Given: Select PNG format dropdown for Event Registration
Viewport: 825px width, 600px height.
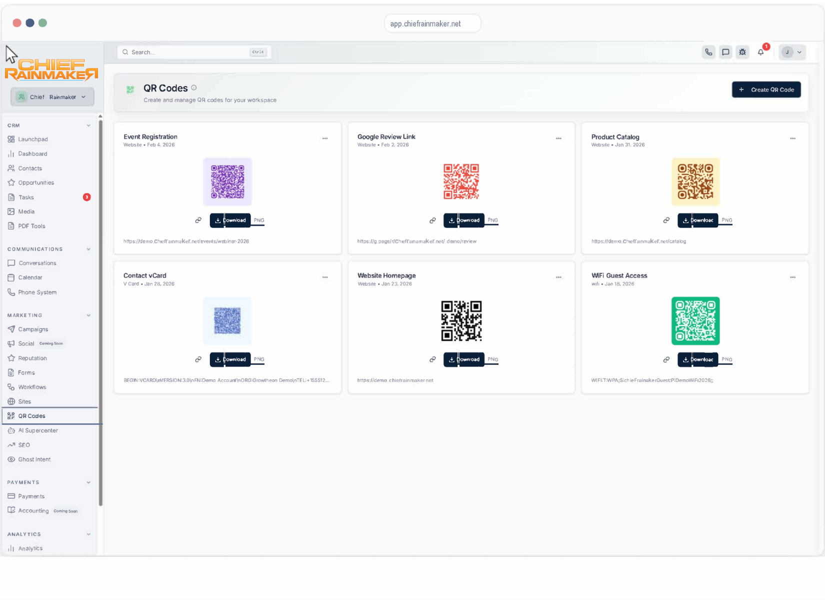Looking at the screenshot, I should (x=258, y=220).
